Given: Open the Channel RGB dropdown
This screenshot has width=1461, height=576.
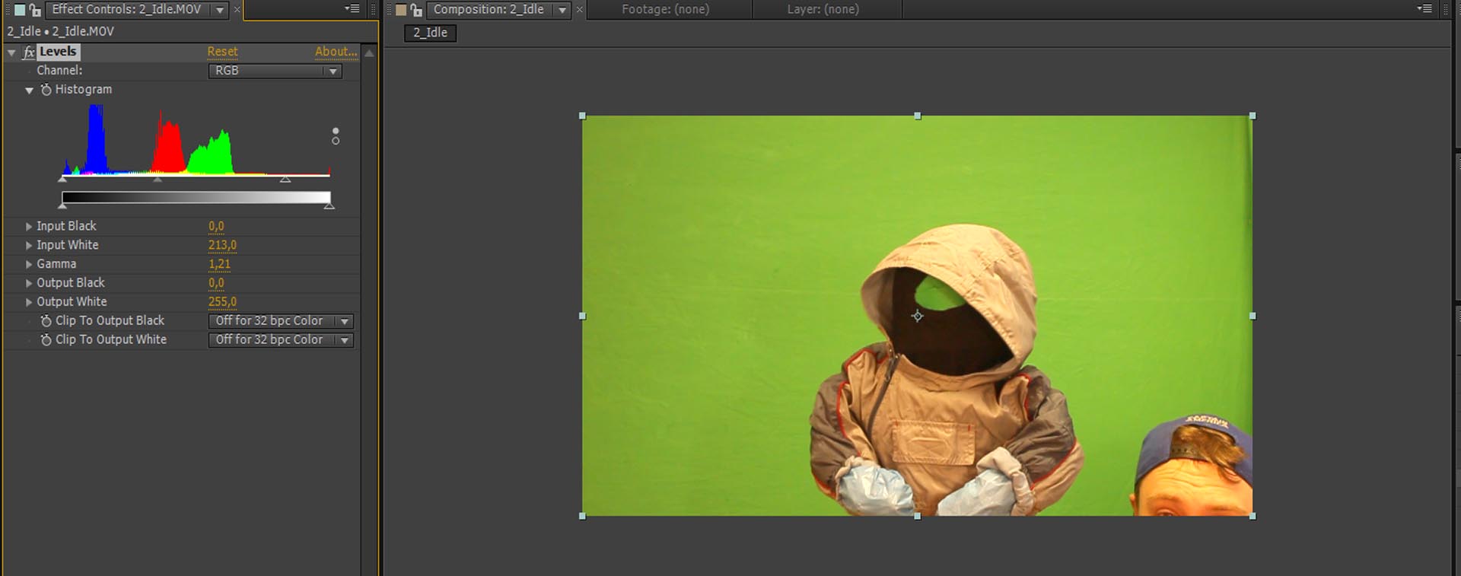Looking at the screenshot, I should 275,71.
